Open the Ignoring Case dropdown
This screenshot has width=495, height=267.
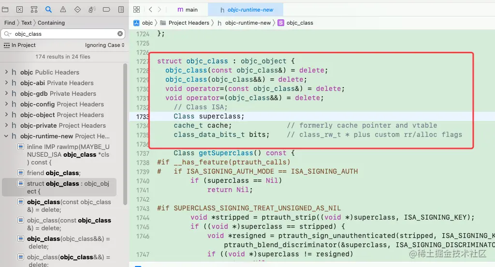coord(105,45)
